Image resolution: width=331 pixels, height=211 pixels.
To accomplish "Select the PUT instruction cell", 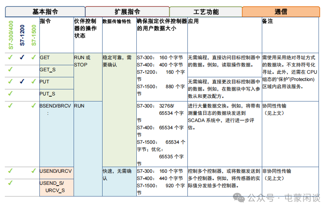I will (57, 83).
